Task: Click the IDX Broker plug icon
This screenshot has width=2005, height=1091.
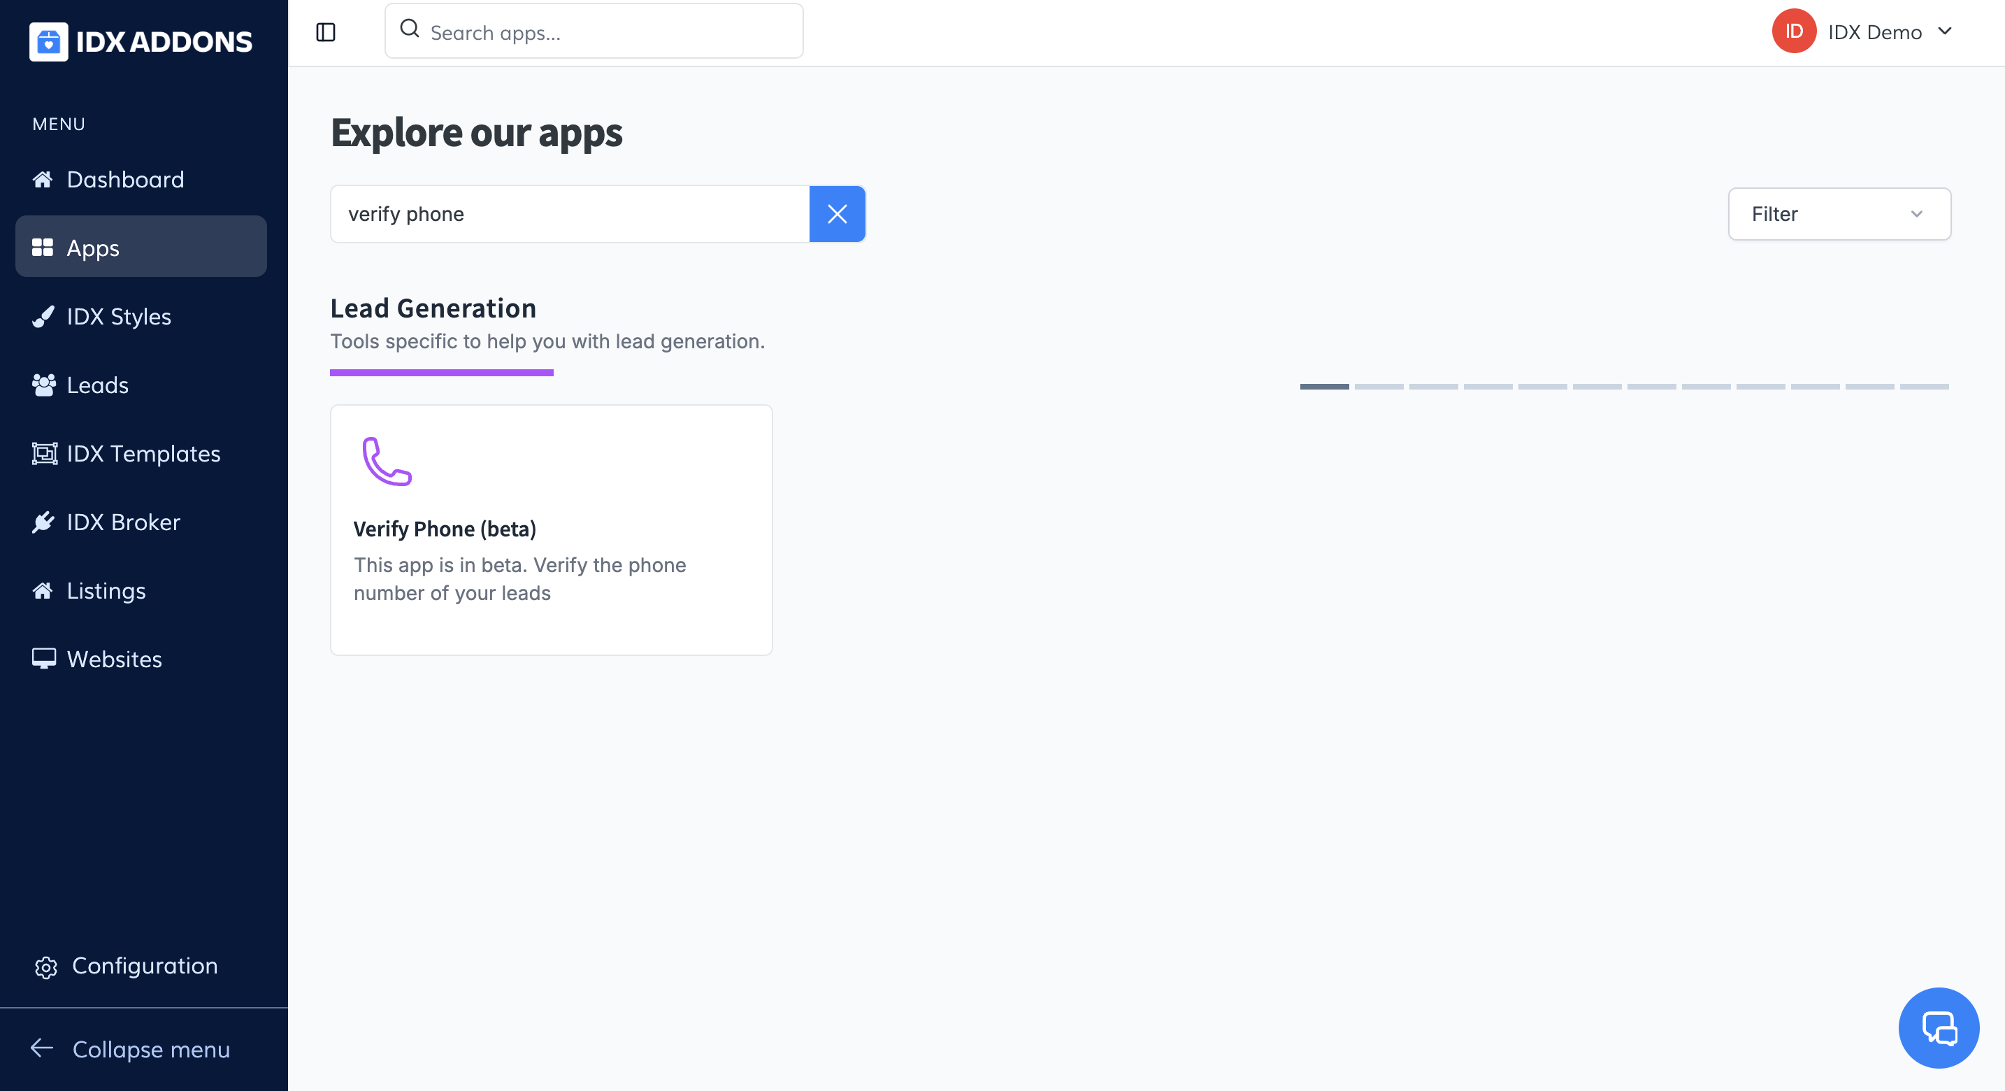Action: [43, 522]
